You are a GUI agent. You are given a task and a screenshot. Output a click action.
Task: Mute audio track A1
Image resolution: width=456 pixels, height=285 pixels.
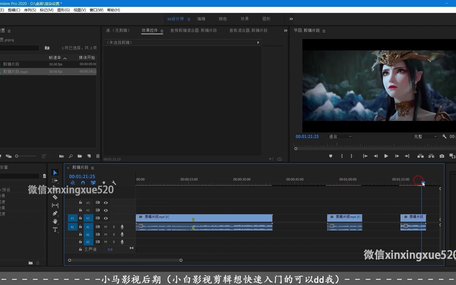pos(106,227)
